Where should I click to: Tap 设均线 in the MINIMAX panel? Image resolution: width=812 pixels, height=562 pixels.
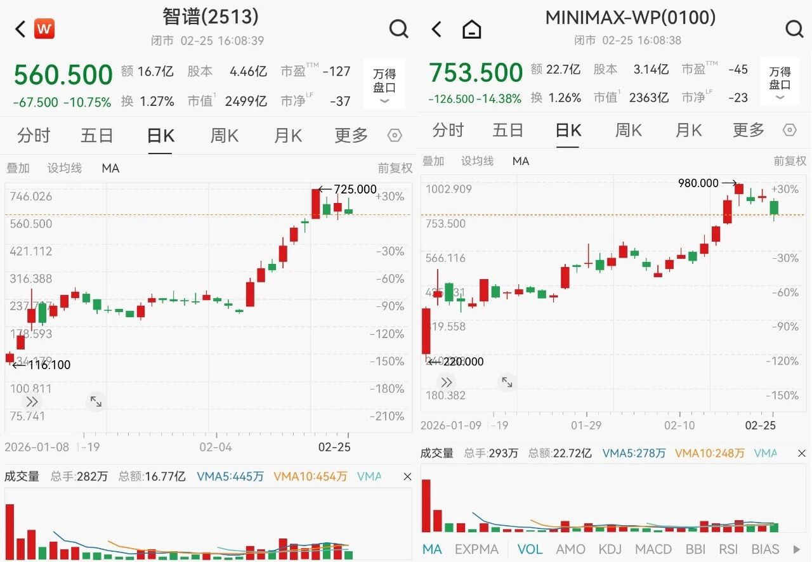477,161
